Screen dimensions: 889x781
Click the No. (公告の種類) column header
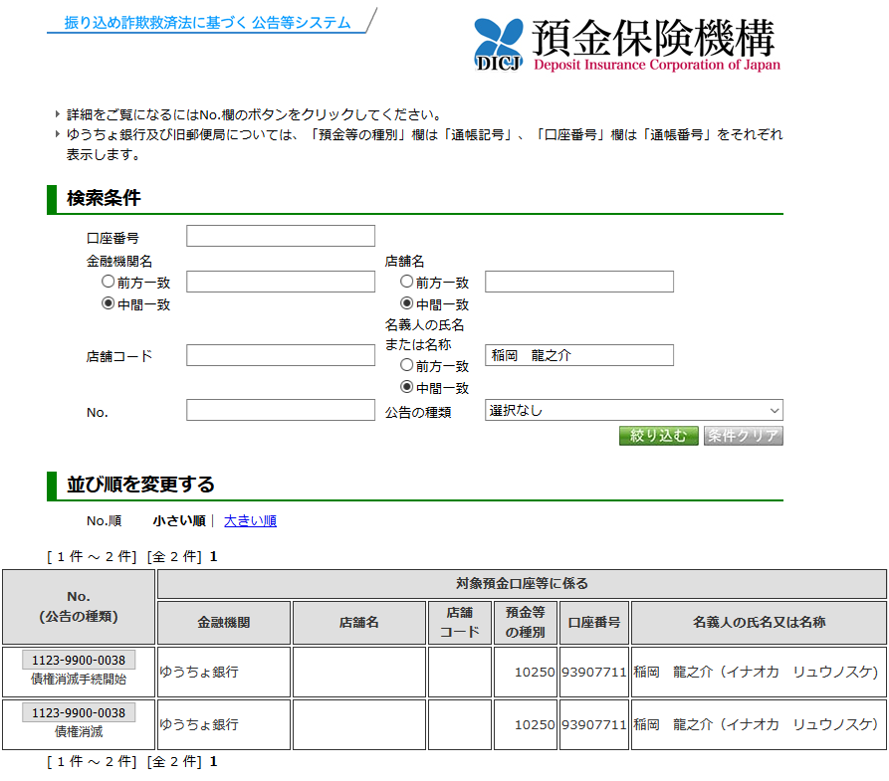point(79,607)
